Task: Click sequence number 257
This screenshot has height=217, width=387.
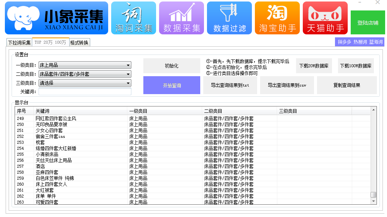Action: coord(21,166)
